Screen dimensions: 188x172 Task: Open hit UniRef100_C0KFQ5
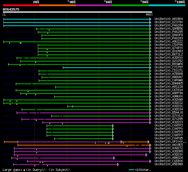pyautogui.click(x=169, y=139)
